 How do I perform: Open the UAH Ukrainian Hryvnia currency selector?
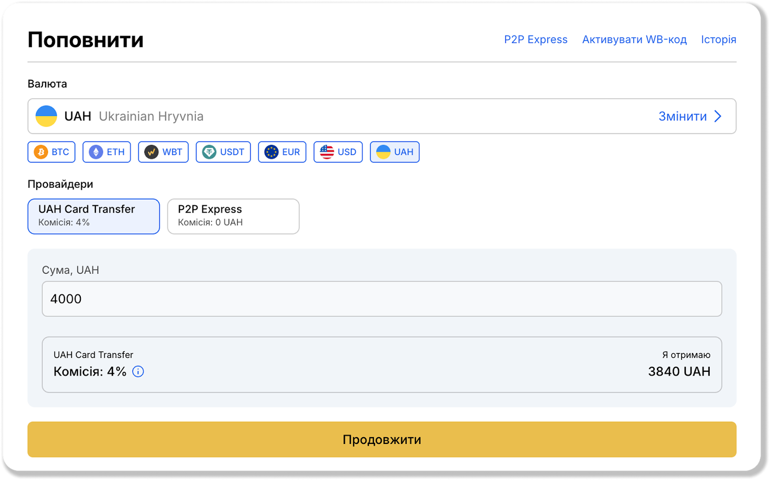[x=337, y=116]
